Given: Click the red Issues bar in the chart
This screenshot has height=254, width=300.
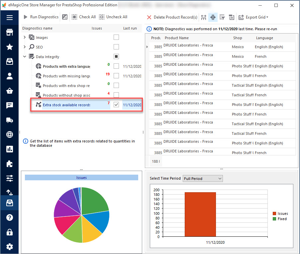Looking at the screenshot, I should point(200,214).
